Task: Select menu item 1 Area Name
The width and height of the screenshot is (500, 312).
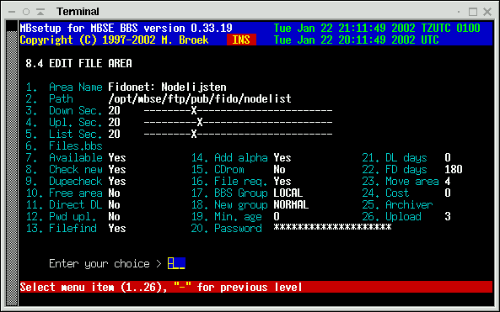Action: (x=64, y=87)
